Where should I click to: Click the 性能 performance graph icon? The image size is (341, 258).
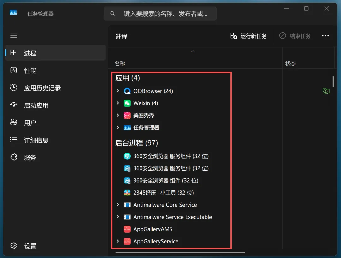point(14,70)
